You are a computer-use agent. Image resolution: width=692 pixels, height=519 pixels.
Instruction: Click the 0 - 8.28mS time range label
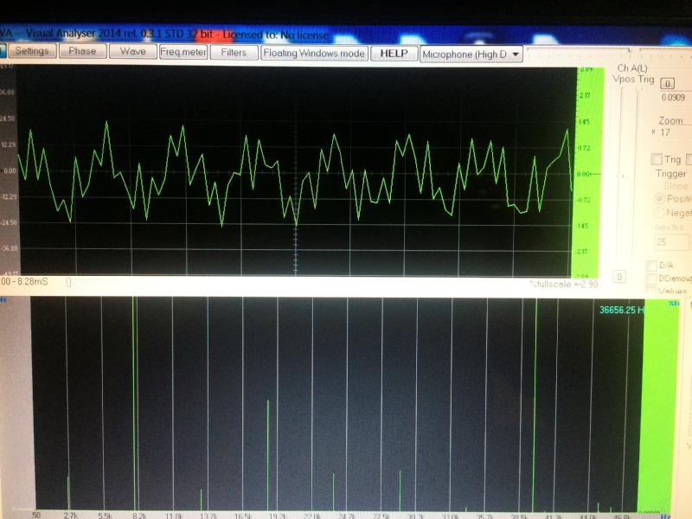tap(24, 282)
